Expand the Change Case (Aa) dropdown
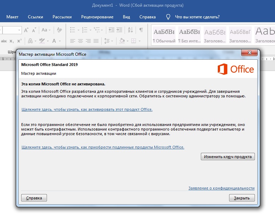This screenshot has height=223, width=275. [x=50, y=30]
